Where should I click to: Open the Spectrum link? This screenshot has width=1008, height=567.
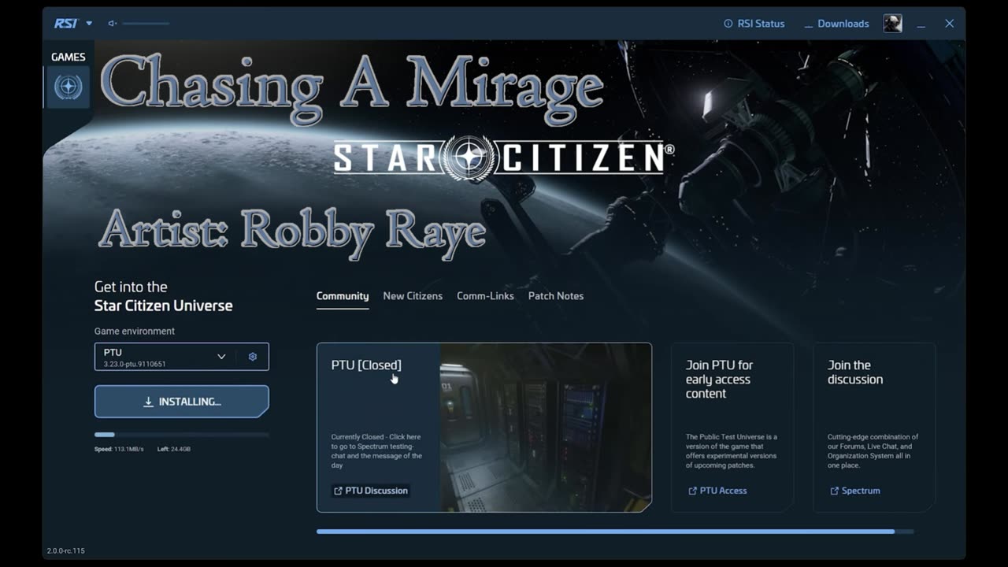(x=855, y=491)
